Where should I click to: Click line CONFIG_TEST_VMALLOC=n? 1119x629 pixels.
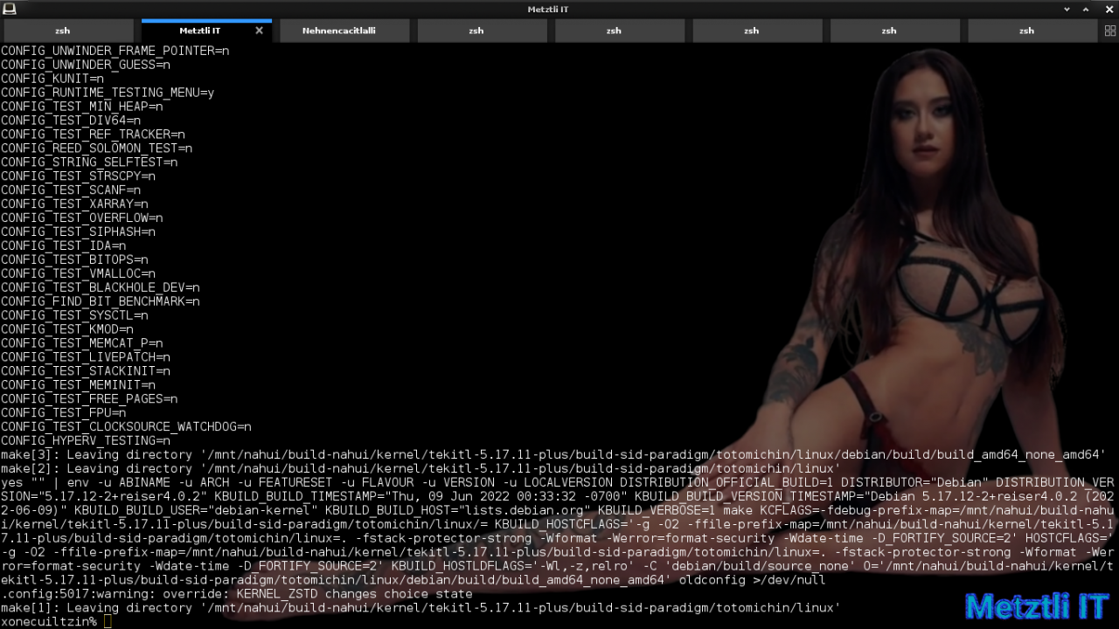click(x=78, y=274)
